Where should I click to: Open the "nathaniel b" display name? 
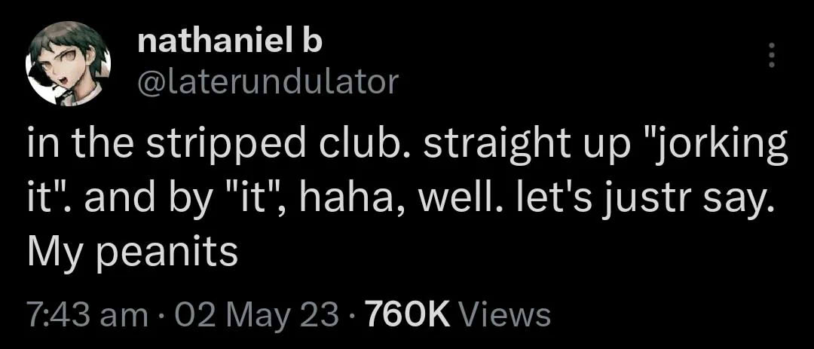(230, 43)
